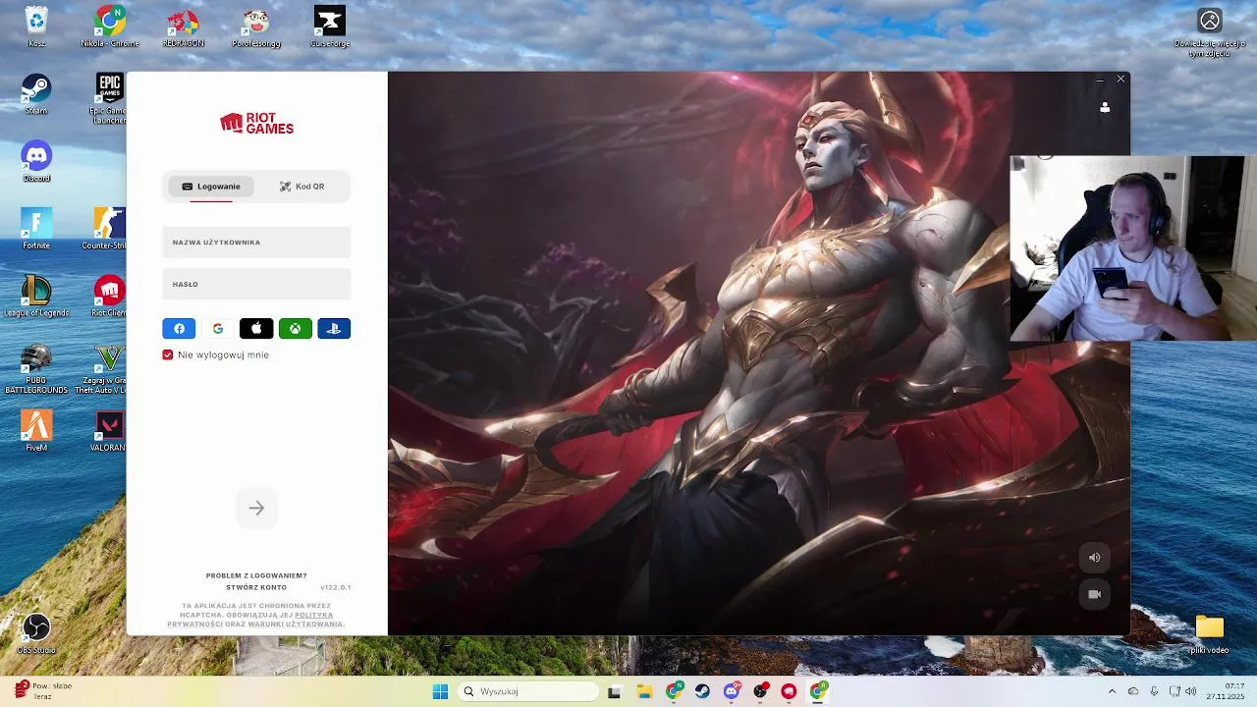Uncheck the Nie wylogowuj mnie checkbox

(x=168, y=354)
